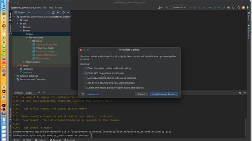Click the Build project hammer icon
The image size is (252, 141).
167,7
